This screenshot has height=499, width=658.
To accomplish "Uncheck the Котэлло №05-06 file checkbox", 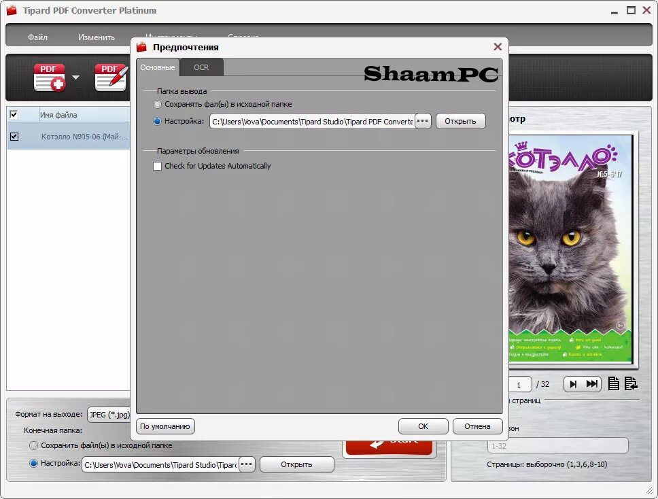I will click(14, 137).
